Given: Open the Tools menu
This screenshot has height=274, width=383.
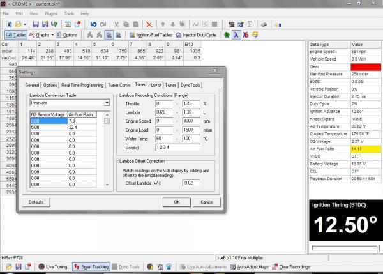Looking at the screenshot, I should (x=69, y=14).
